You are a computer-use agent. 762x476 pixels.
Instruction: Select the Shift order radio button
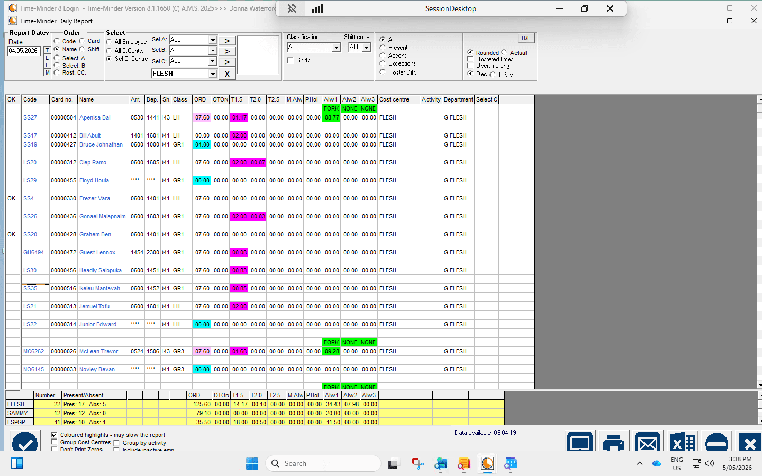click(82, 49)
